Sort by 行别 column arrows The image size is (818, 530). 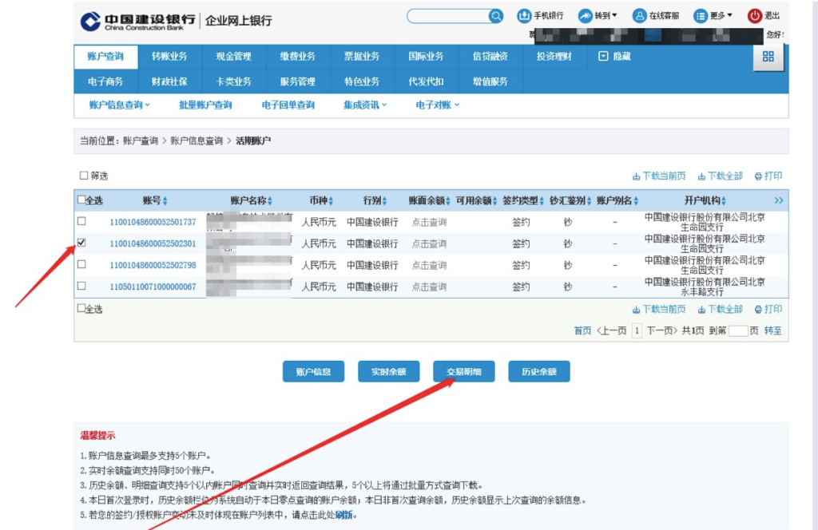point(384,201)
